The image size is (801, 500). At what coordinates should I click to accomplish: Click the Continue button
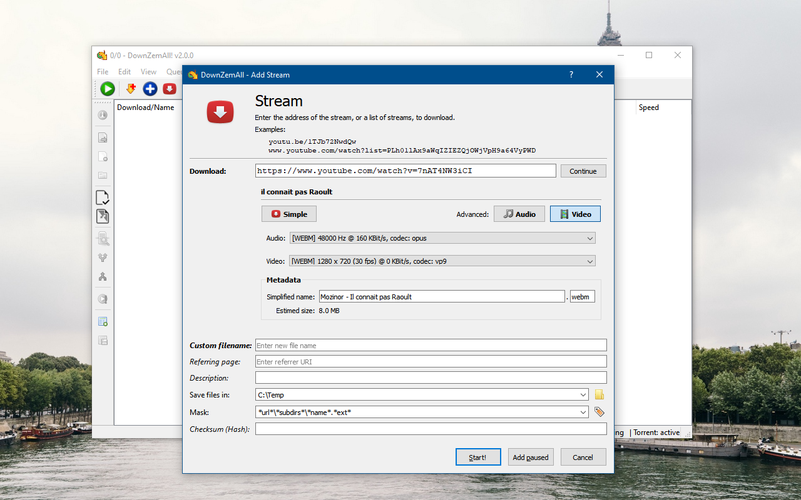[583, 171]
